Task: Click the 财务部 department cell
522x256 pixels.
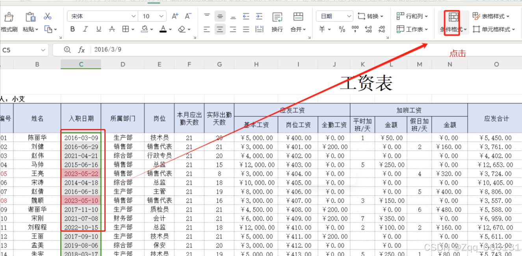Action: tap(123, 218)
